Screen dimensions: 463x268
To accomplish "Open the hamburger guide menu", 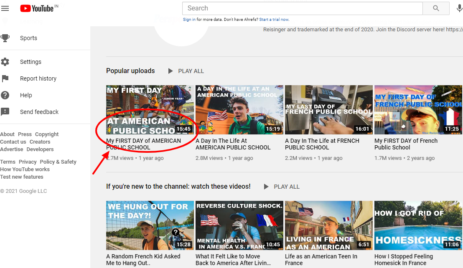I will coord(5,8).
